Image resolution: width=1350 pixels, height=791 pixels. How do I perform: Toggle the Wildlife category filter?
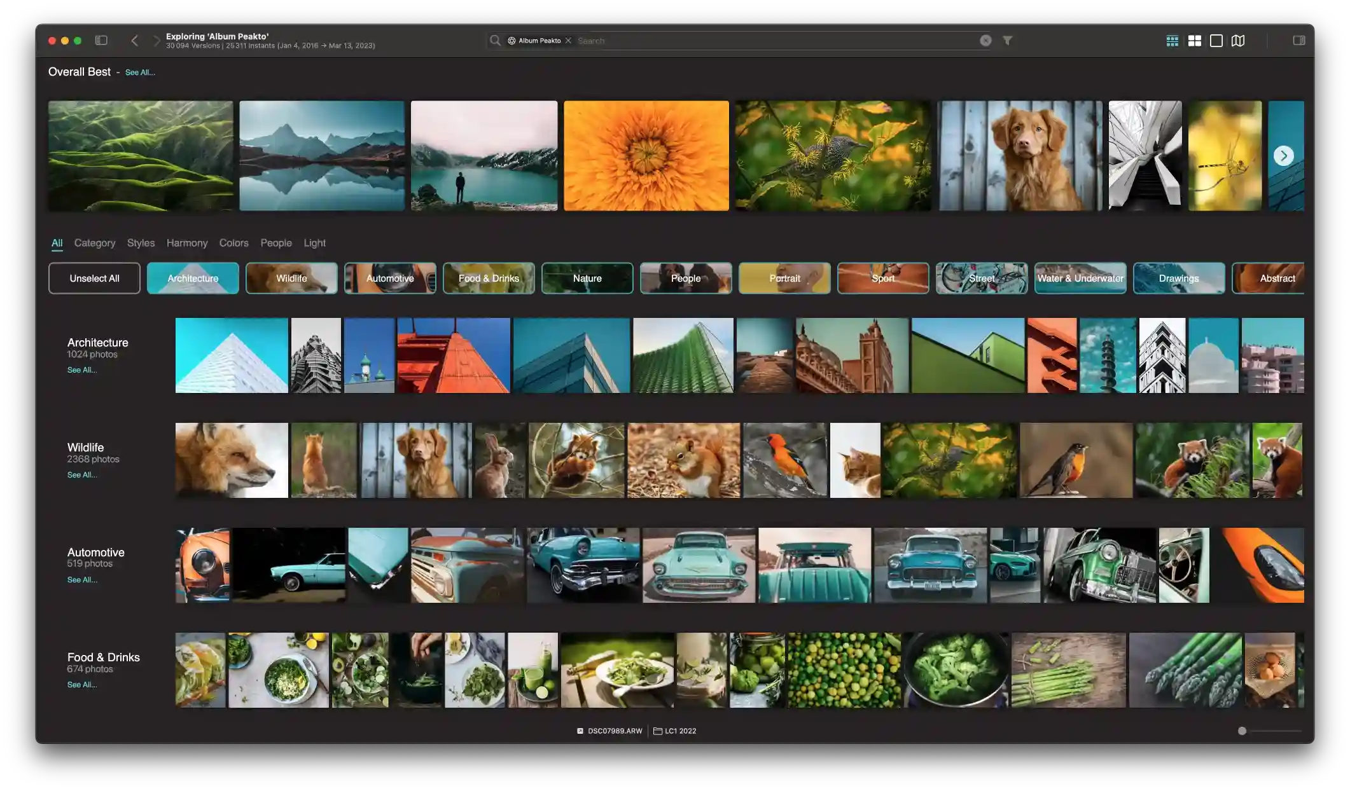(x=291, y=279)
